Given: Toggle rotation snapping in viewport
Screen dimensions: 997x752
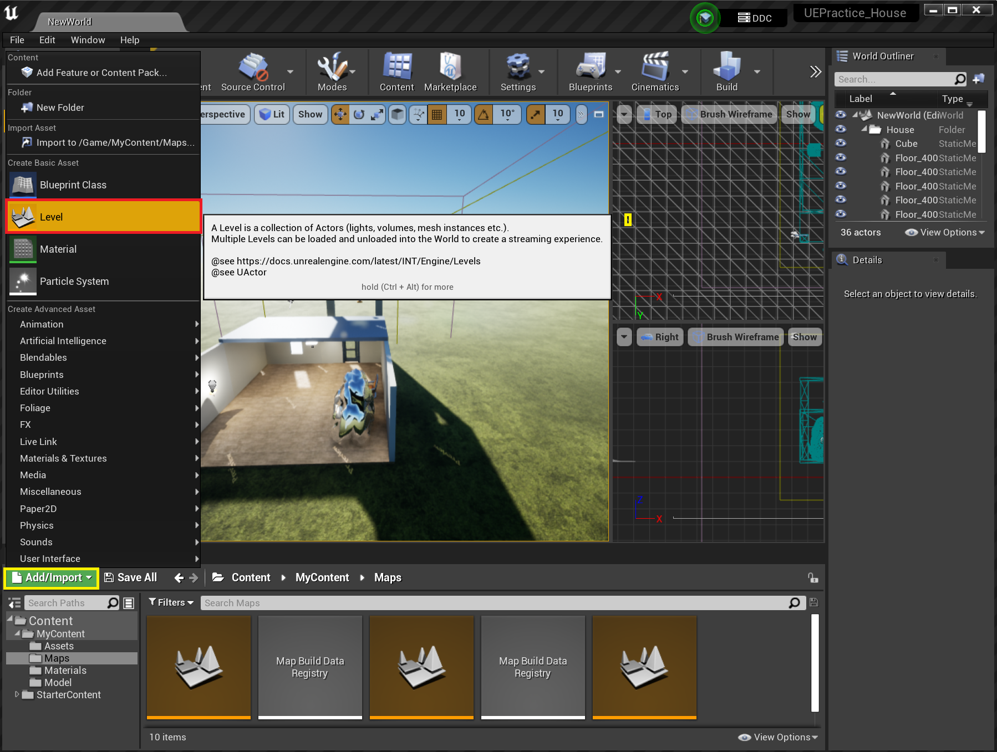Looking at the screenshot, I should [484, 114].
